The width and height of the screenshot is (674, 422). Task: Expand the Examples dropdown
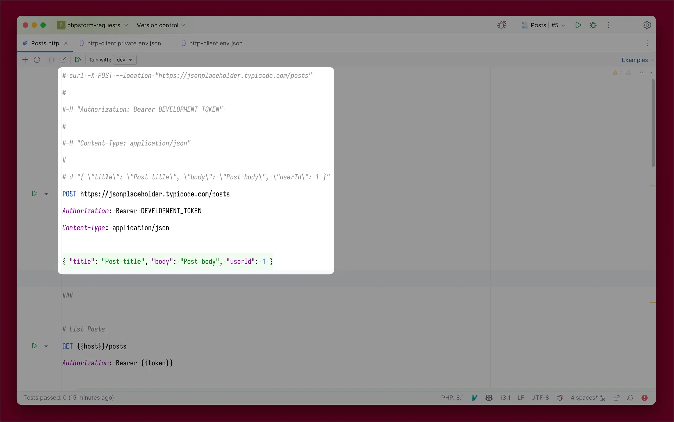click(x=638, y=60)
